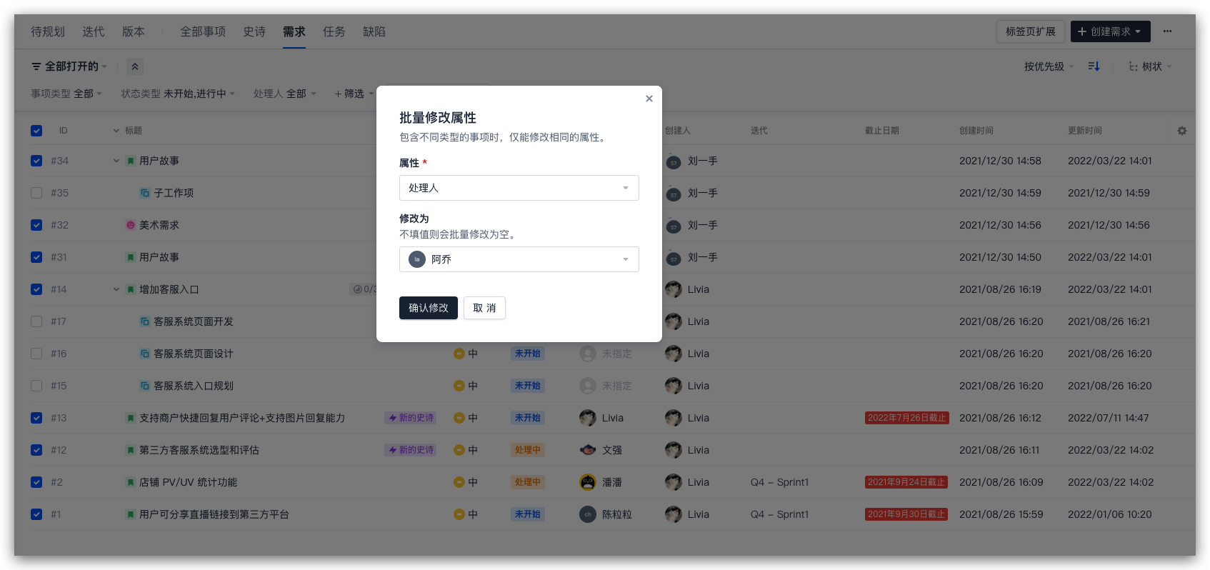The height and width of the screenshot is (570, 1210).
Task: Switch to the 史诗 tab
Action: [x=254, y=31]
